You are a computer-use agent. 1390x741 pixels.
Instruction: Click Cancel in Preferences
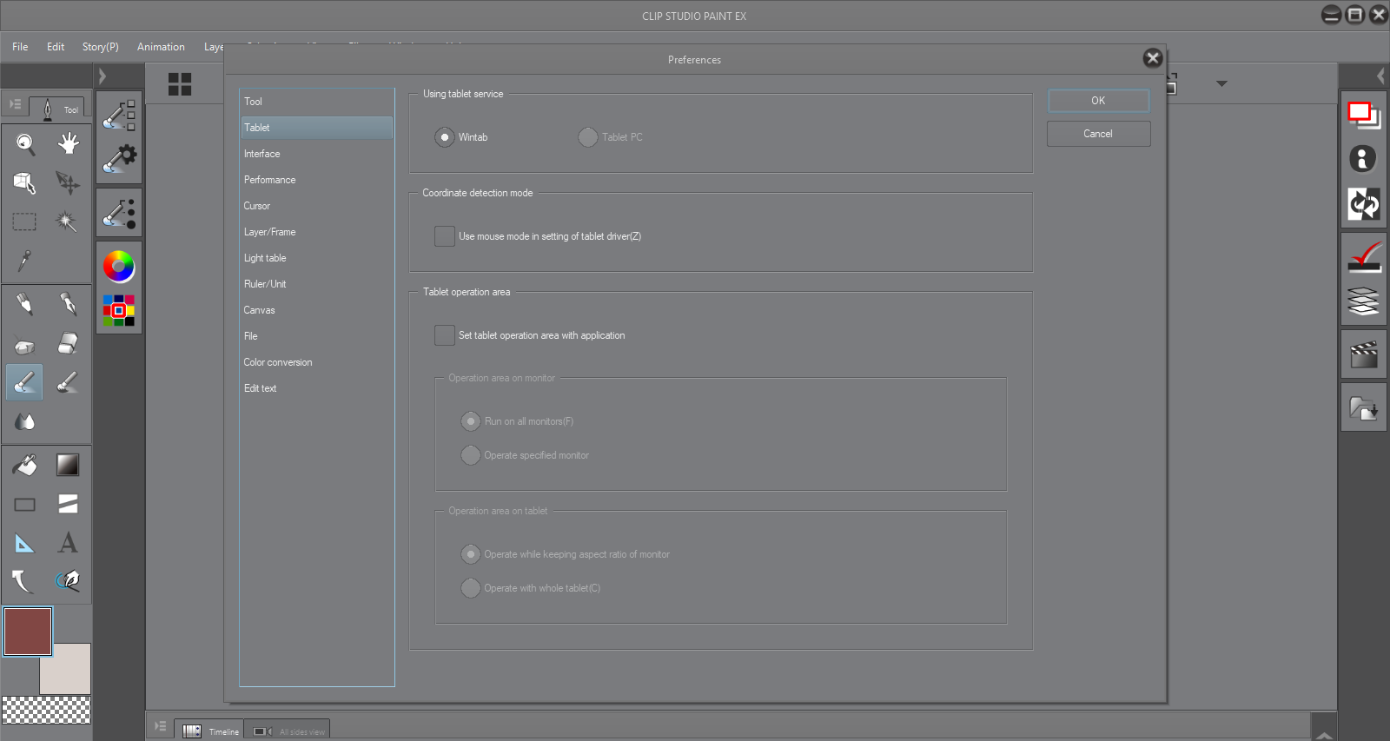click(x=1098, y=134)
